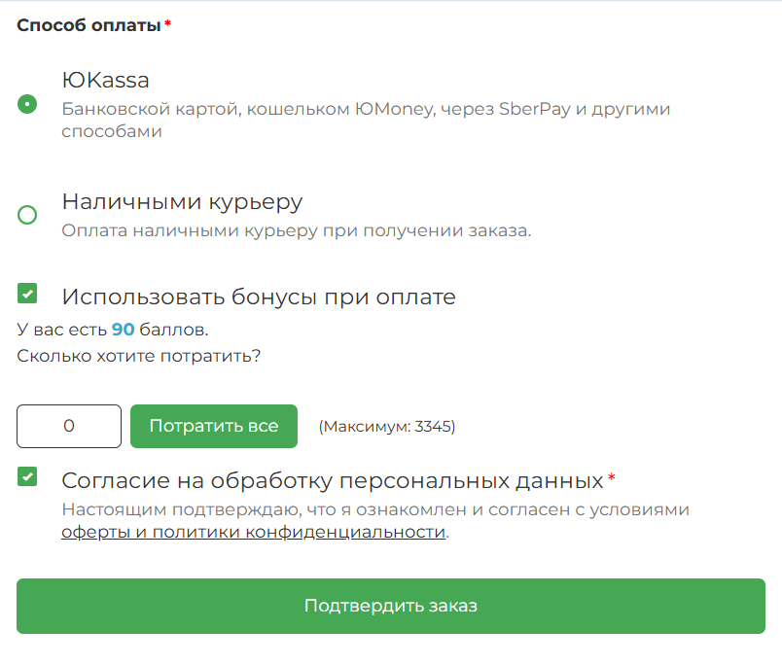The height and width of the screenshot is (664, 782).
Task: Click the Оплата наличными курьеру description text
Action: 297,230
